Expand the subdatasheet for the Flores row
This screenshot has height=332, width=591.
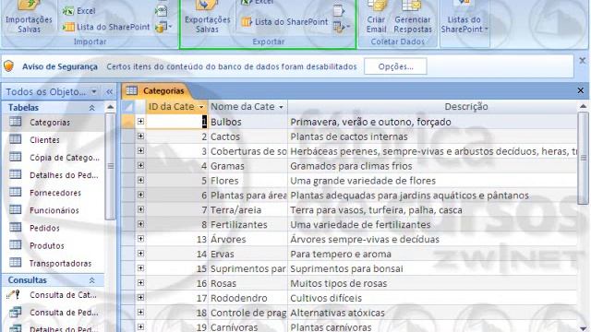[140, 180]
